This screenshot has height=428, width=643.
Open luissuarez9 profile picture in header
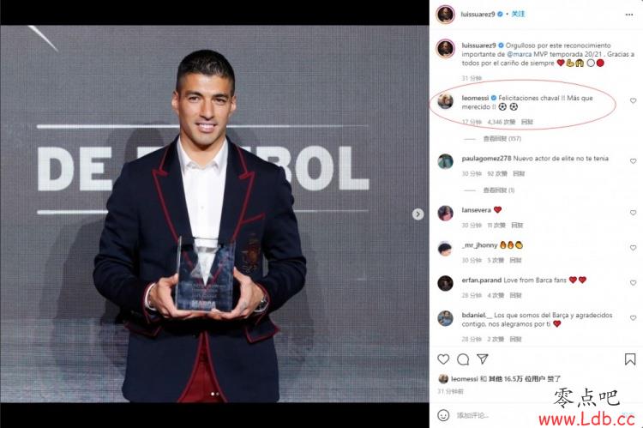coord(445,15)
